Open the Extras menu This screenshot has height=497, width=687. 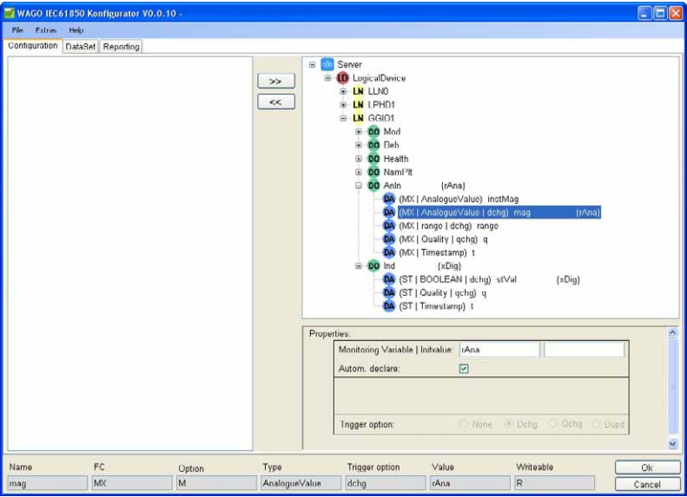pyautogui.click(x=45, y=30)
